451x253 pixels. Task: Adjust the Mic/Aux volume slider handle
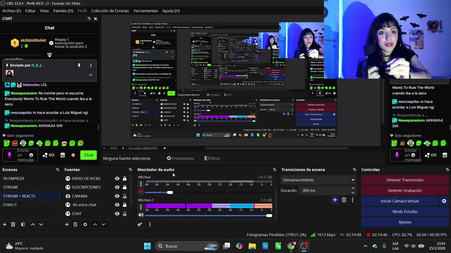click(170, 192)
